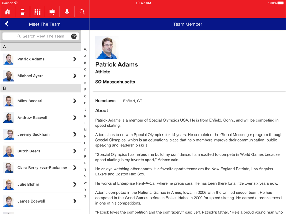Screen dimensions: 286x214
Task: Tap the help question mark icon
Action: (x=74, y=36)
